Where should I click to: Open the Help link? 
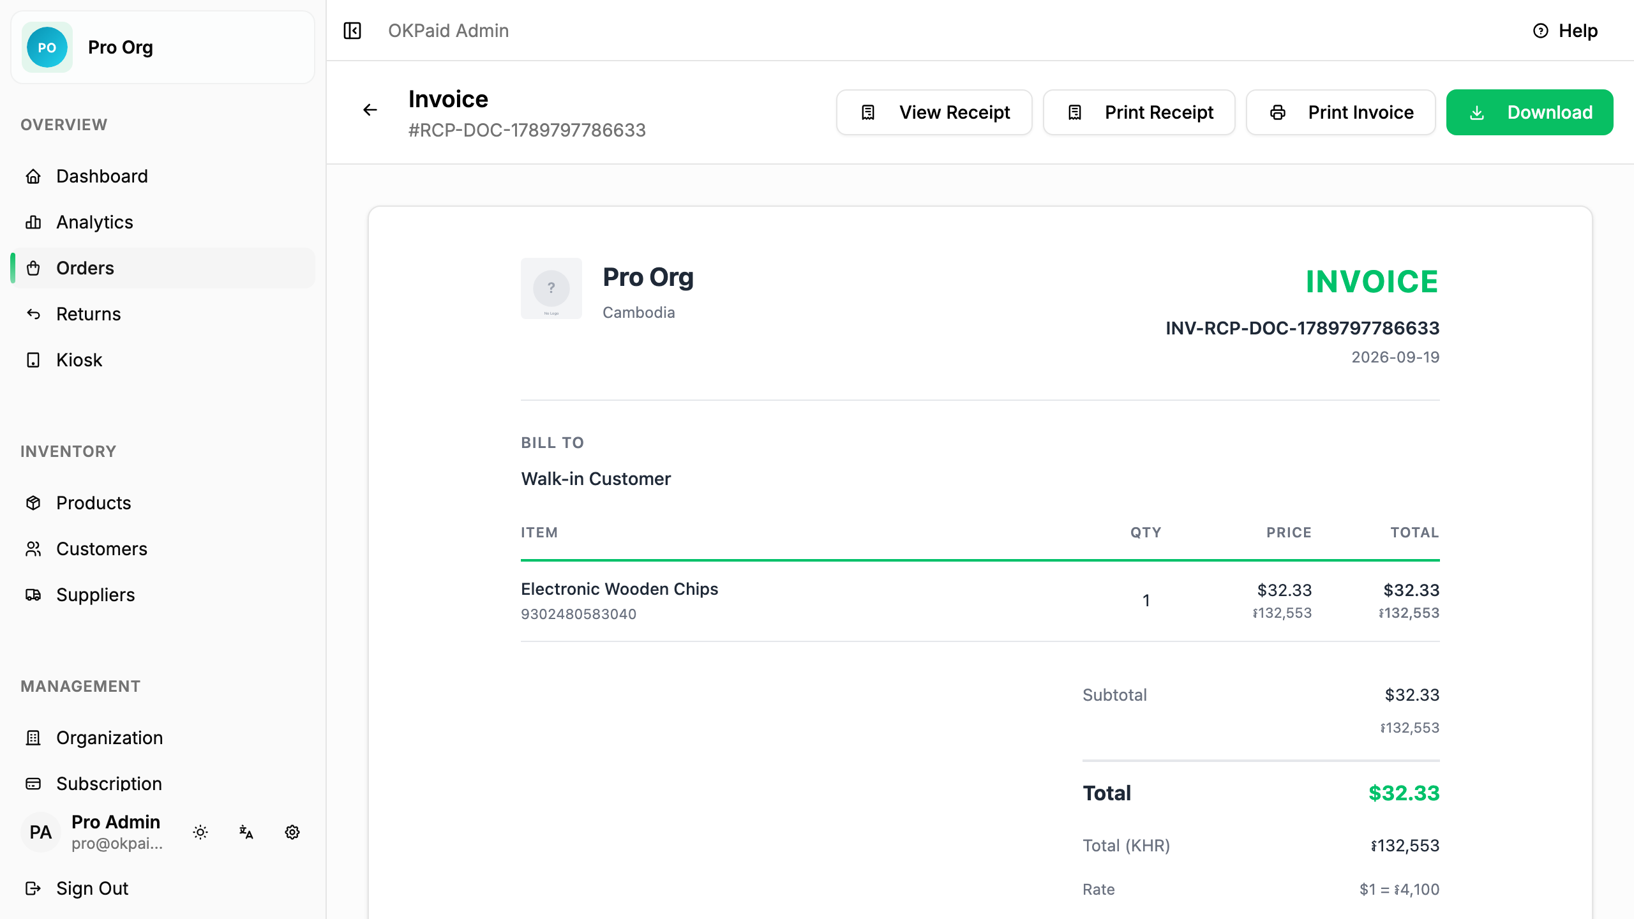[1565, 31]
